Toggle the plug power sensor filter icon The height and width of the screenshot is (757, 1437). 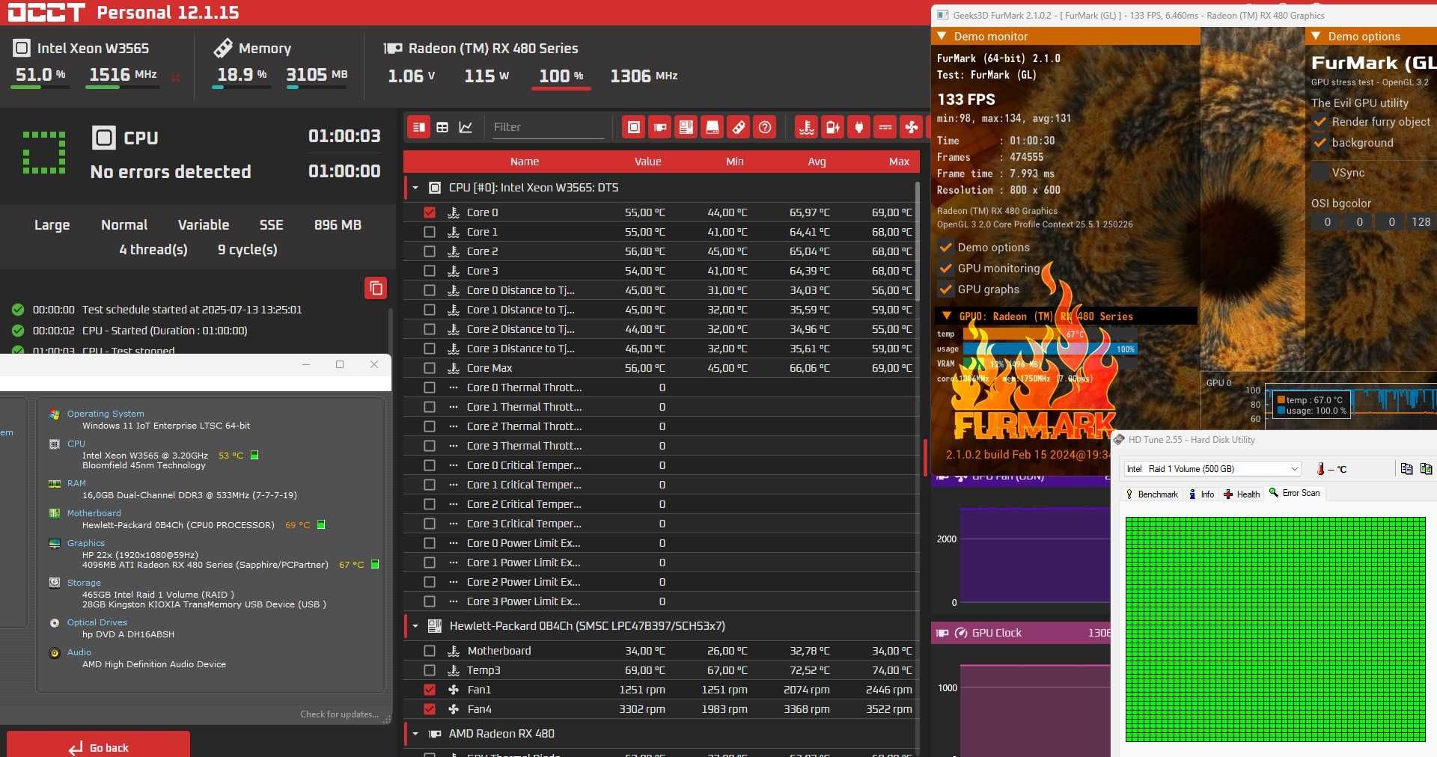click(x=859, y=127)
